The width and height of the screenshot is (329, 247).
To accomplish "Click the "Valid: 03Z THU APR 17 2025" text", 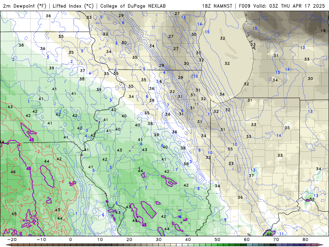I will pyautogui.click(x=289, y=6).
